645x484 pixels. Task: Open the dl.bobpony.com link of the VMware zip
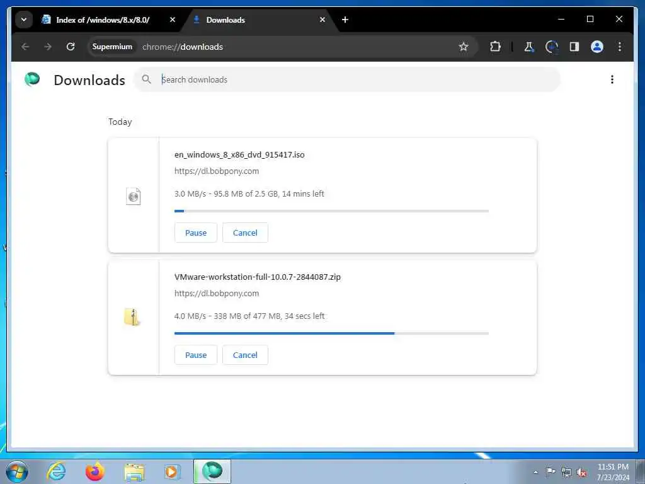coord(217,294)
